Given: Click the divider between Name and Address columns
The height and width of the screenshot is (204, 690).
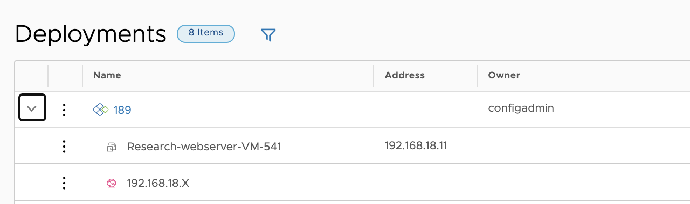Looking at the screenshot, I should click(x=374, y=76).
